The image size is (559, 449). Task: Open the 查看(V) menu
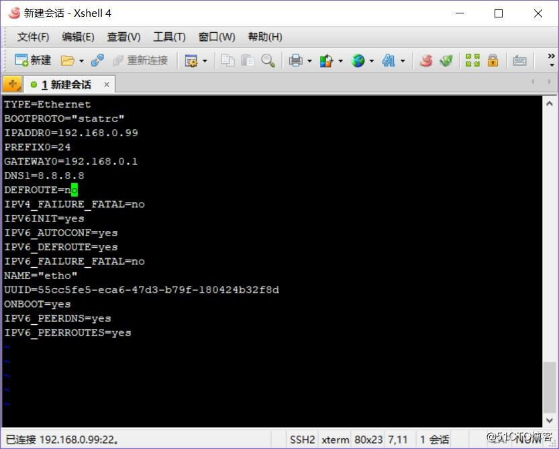tap(123, 37)
